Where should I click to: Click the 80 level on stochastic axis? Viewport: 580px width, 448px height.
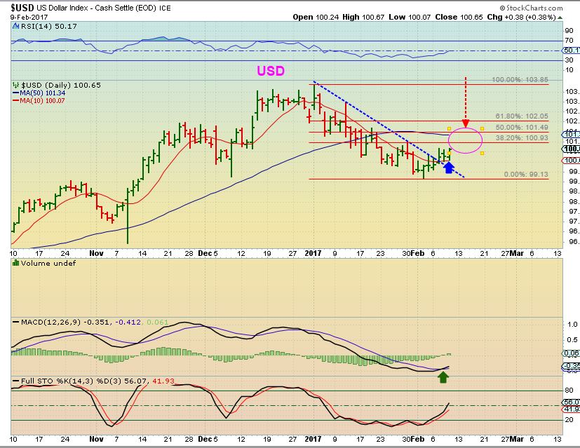coord(569,391)
